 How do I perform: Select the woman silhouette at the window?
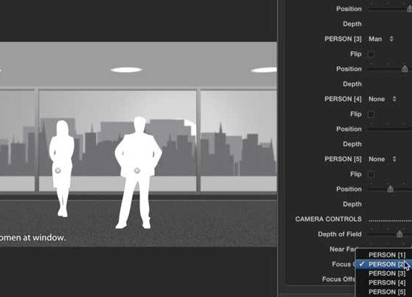coord(62,169)
